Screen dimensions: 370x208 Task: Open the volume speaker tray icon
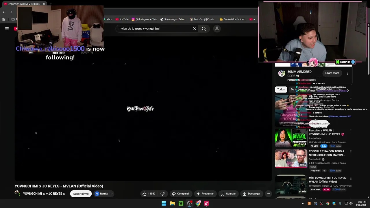(x=351, y=203)
